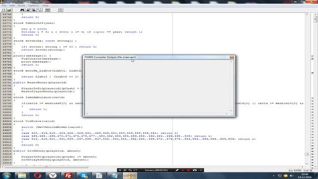The width and height of the screenshot is (318, 179).
Task: Click compiler output horizontal scroll left arrow
Action: tap(87, 114)
